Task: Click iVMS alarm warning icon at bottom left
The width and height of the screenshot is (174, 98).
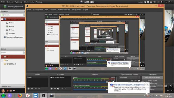Action: 3,91
